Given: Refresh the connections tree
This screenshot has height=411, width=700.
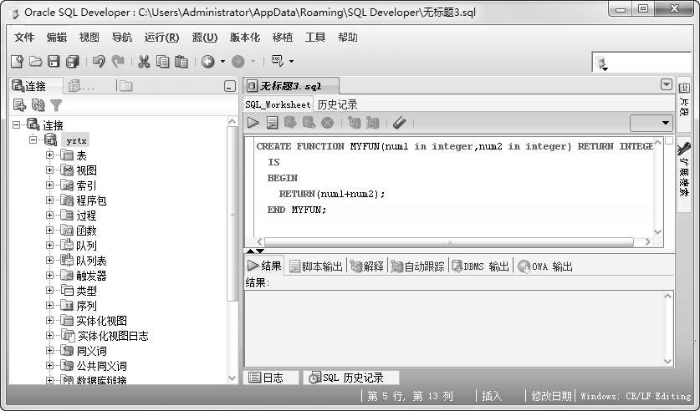Looking at the screenshot, I should tap(38, 105).
